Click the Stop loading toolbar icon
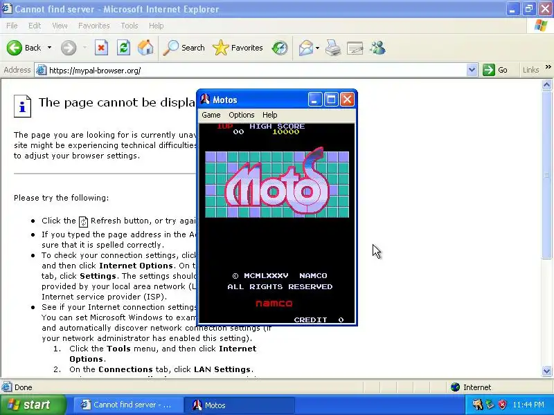This screenshot has width=554, height=415. pyautogui.click(x=101, y=48)
